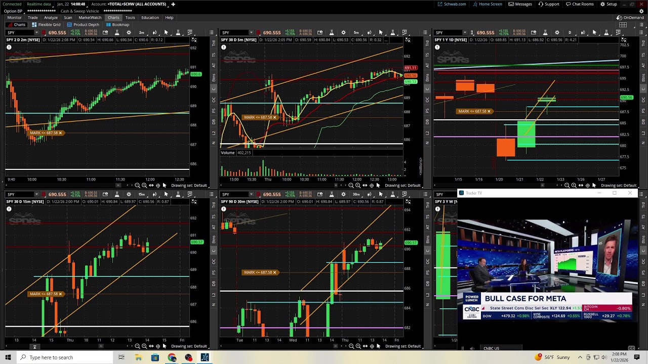Open Studies flask in the daily chart toolbar
Viewport: 648px width, 364px height.
coord(545,32)
